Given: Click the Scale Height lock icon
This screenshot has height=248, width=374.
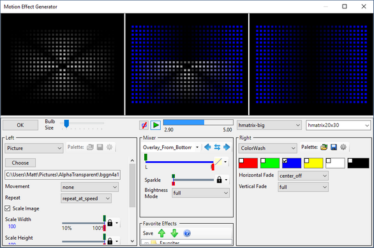Looking at the screenshot, I should tap(110, 241).
